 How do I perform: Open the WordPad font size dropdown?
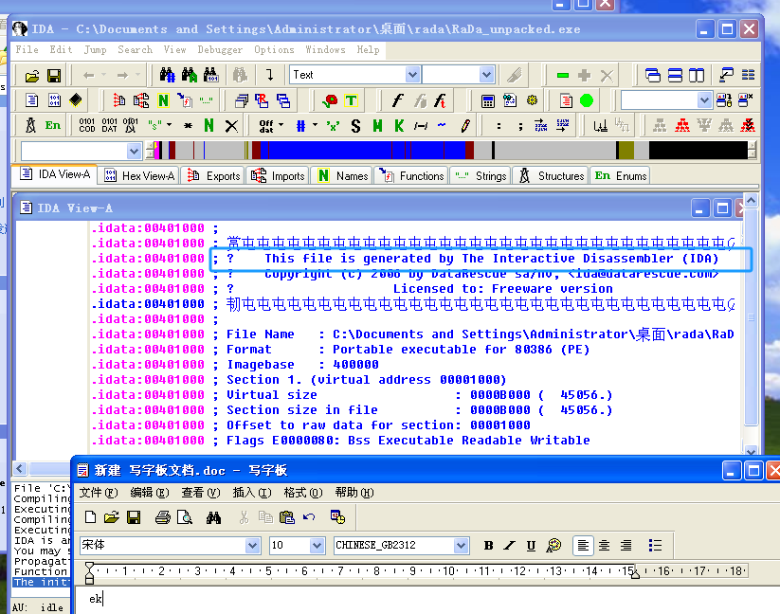[x=317, y=546]
